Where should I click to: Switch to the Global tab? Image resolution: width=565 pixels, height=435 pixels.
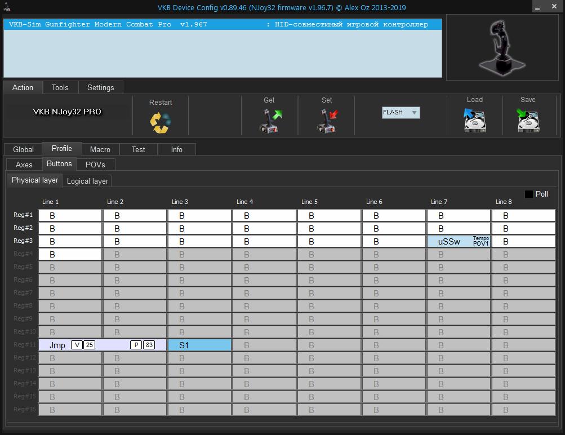[x=23, y=149]
